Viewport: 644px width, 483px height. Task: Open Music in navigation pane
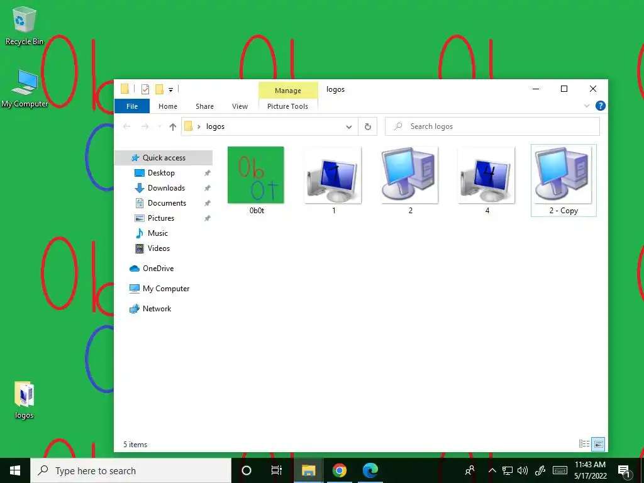pyautogui.click(x=158, y=233)
